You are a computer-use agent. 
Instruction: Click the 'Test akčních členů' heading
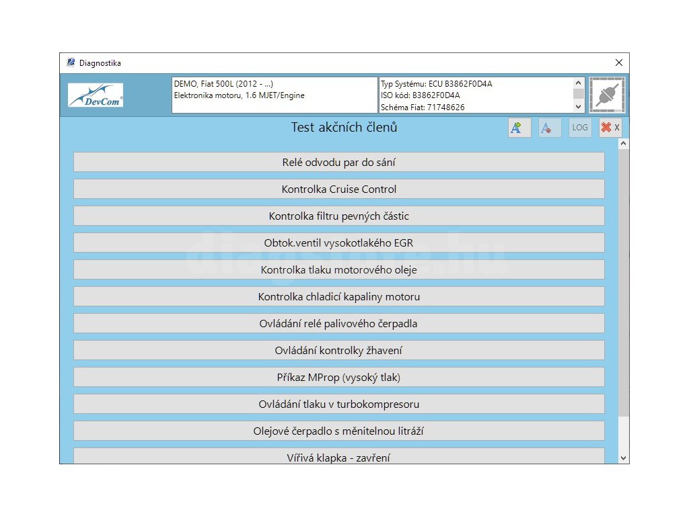click(344, 127)
